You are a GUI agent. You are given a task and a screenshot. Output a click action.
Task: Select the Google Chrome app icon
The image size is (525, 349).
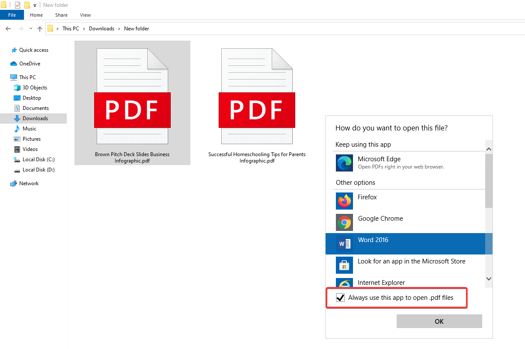tap(344, 222)
